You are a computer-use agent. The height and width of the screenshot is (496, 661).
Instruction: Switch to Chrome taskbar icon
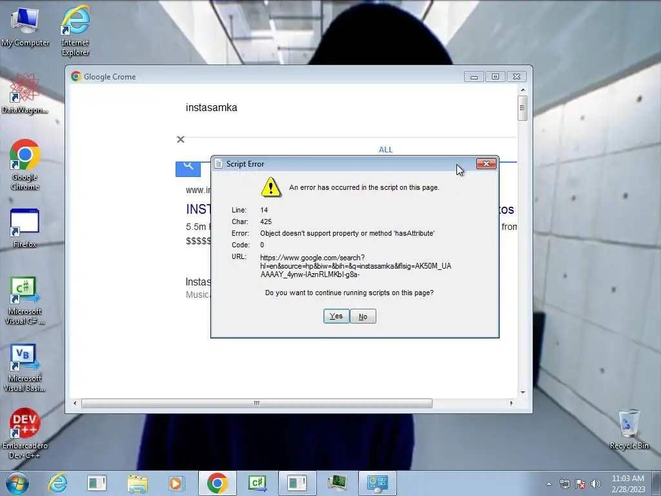point(217,483)
